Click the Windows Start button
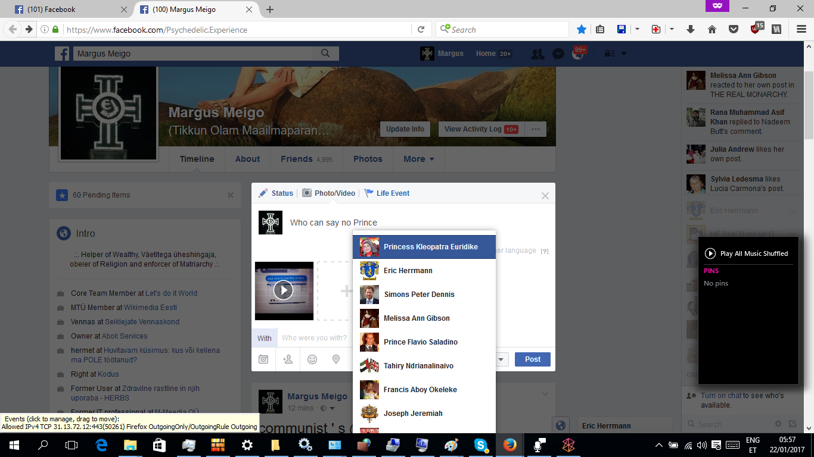 (x=14, y=445)
